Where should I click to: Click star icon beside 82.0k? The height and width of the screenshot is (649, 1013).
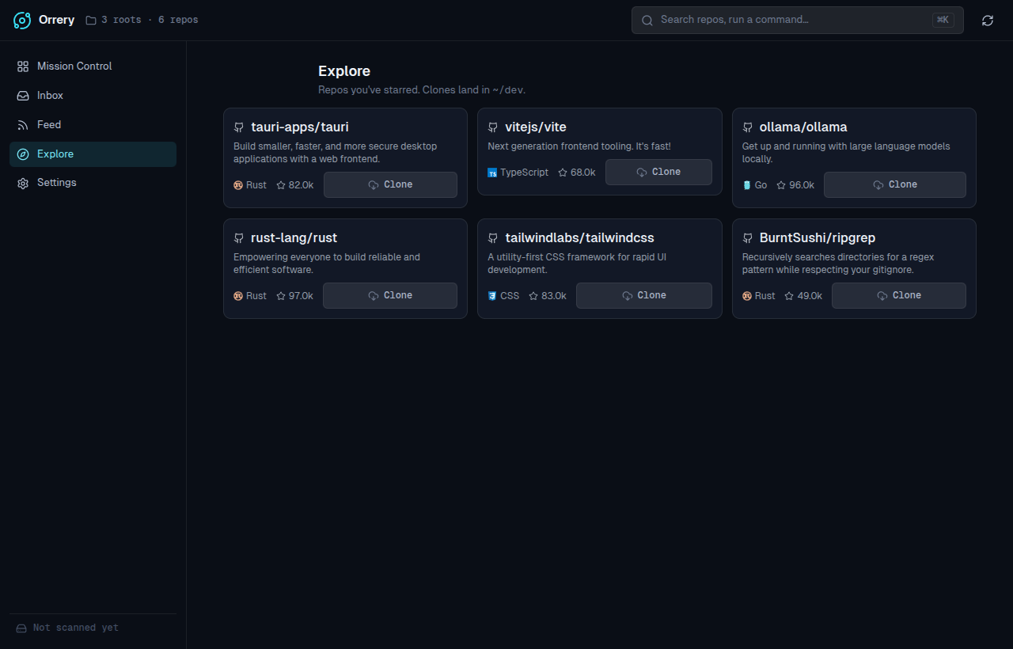(x=281, y=185)
